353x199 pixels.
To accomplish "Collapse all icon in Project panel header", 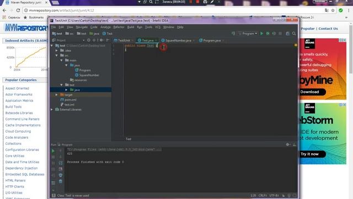I will 94,40.
